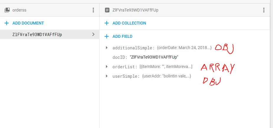
Task: Expand the additionalSimple field
Action: click(x=107, y=48)
